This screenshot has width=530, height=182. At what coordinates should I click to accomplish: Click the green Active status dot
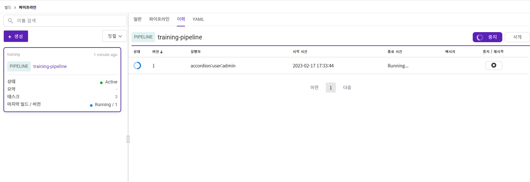click(101, 83)
